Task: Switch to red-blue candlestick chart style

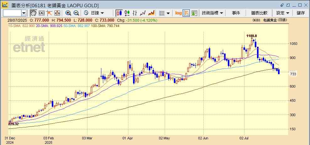Action: [119, 13]
